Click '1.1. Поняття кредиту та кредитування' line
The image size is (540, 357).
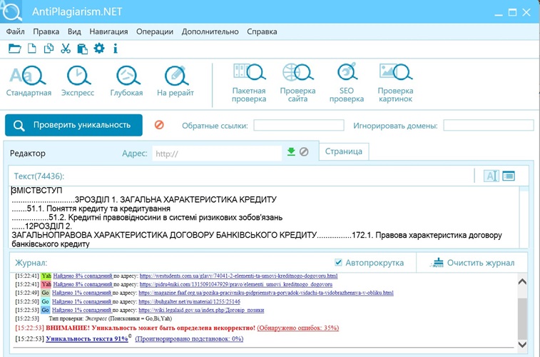point(91,208)
